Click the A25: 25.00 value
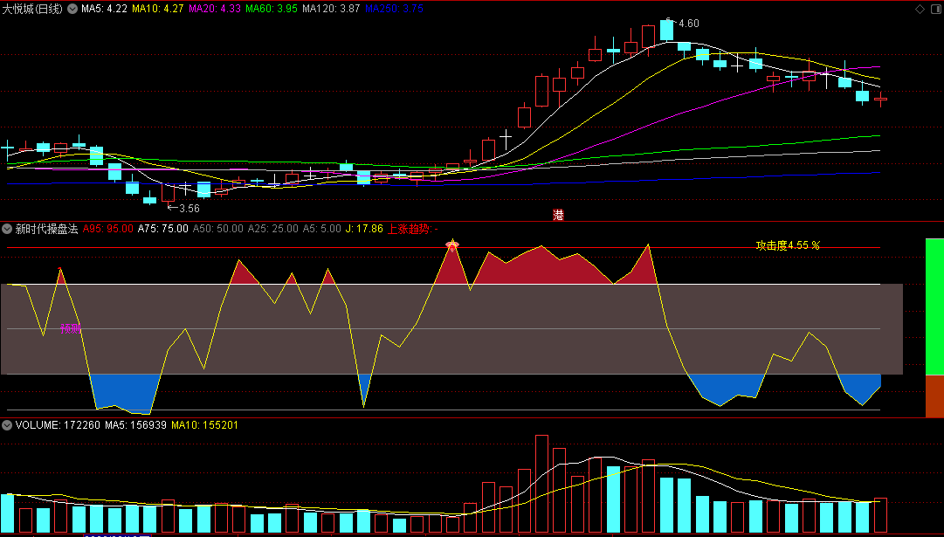Viewport: 944px width, 537px height. [272, 229]
